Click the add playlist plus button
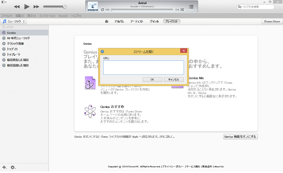This screenshot has height=173, width=283. click(x=4, y=167)
